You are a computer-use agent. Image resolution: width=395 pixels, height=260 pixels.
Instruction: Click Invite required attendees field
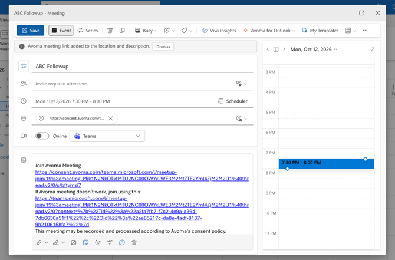132,84
